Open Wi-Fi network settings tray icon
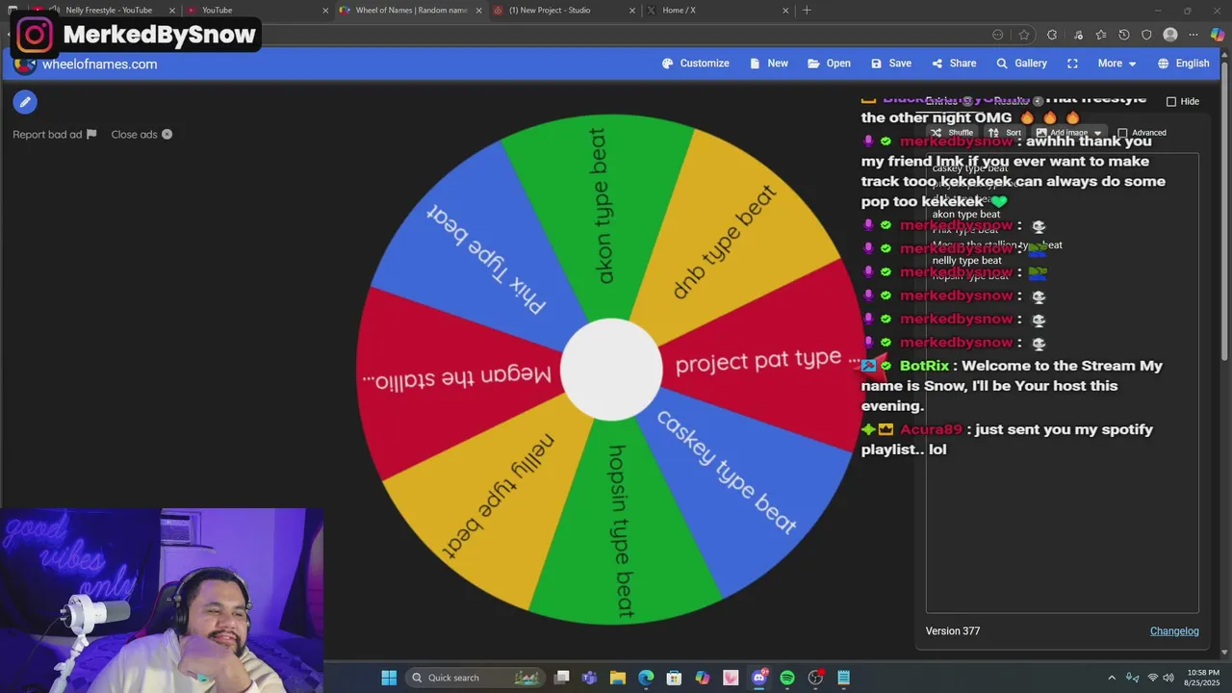Screen dimensions: 1232x693 pyautogui.click(x=1152, y=678)
